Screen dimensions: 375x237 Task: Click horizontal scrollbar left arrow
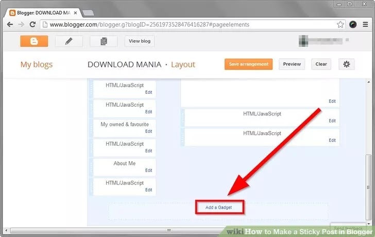tap(6, 230)
